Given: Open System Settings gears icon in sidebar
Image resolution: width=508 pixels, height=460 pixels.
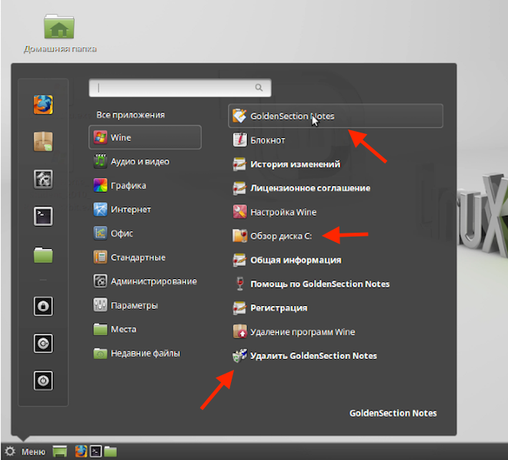Looking at the screenshot, I should [43, 179].
